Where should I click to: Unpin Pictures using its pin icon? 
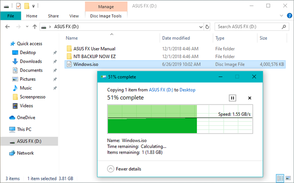coord(55,79)
